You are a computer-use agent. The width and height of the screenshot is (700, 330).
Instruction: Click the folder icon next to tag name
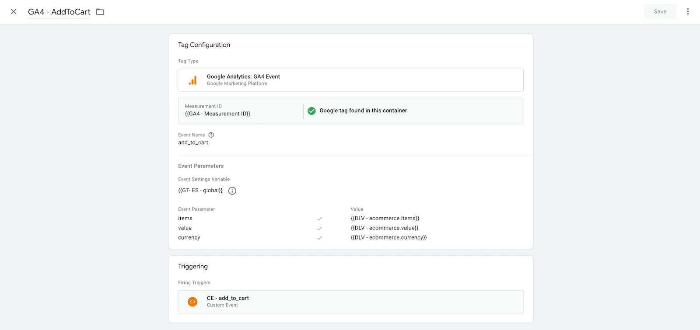click(100, 12)
